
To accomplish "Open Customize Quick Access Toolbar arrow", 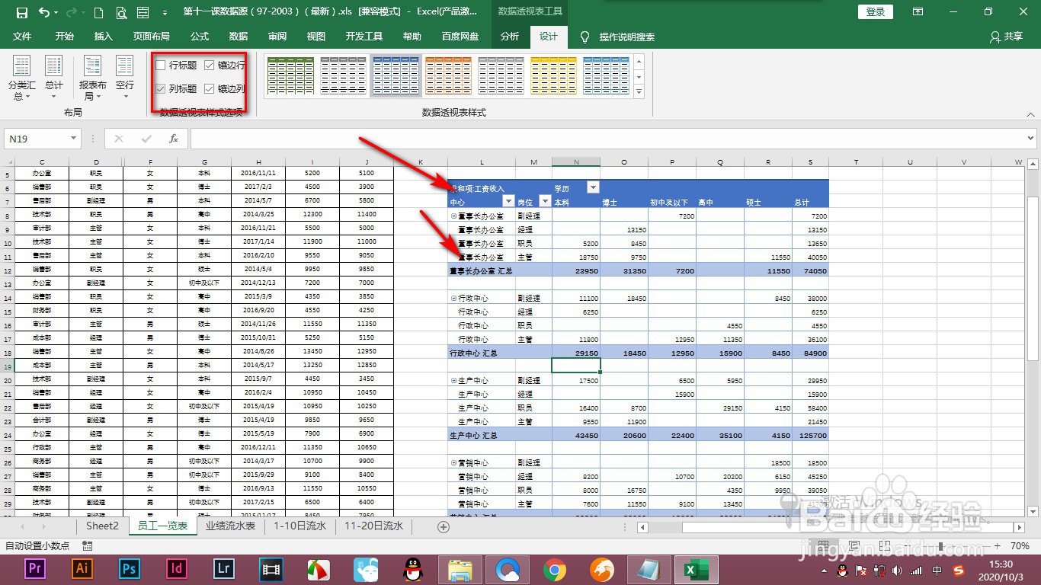I will click(x=165, y=13).
